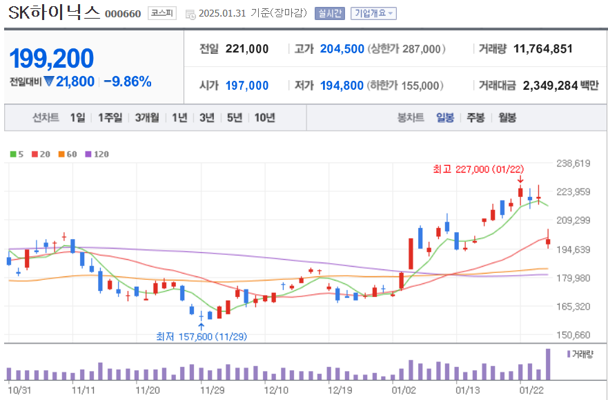Click the 고가 value 204,500

tap(342, 49)
